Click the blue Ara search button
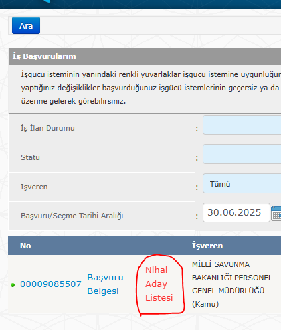Image resolution: width=281 pixels, height=330 pixels. click(x=26, y=25)
